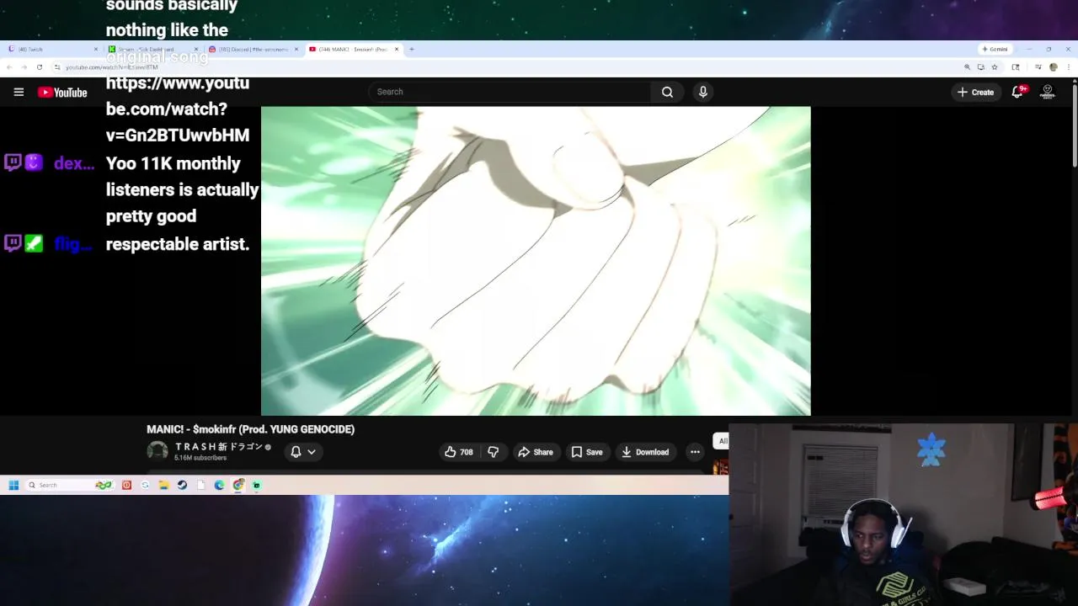
Task: Select the All filter chip
Action: click(x=722, y=441)
